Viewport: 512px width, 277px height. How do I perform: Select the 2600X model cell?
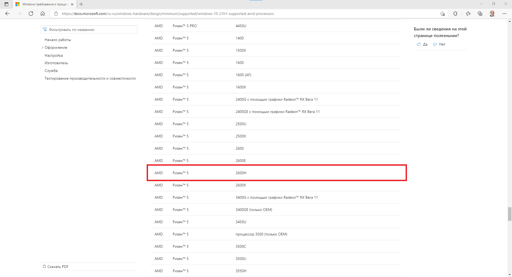coord(241,185)
